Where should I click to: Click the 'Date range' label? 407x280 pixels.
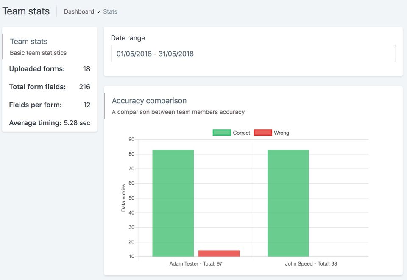tap(128, 38)
